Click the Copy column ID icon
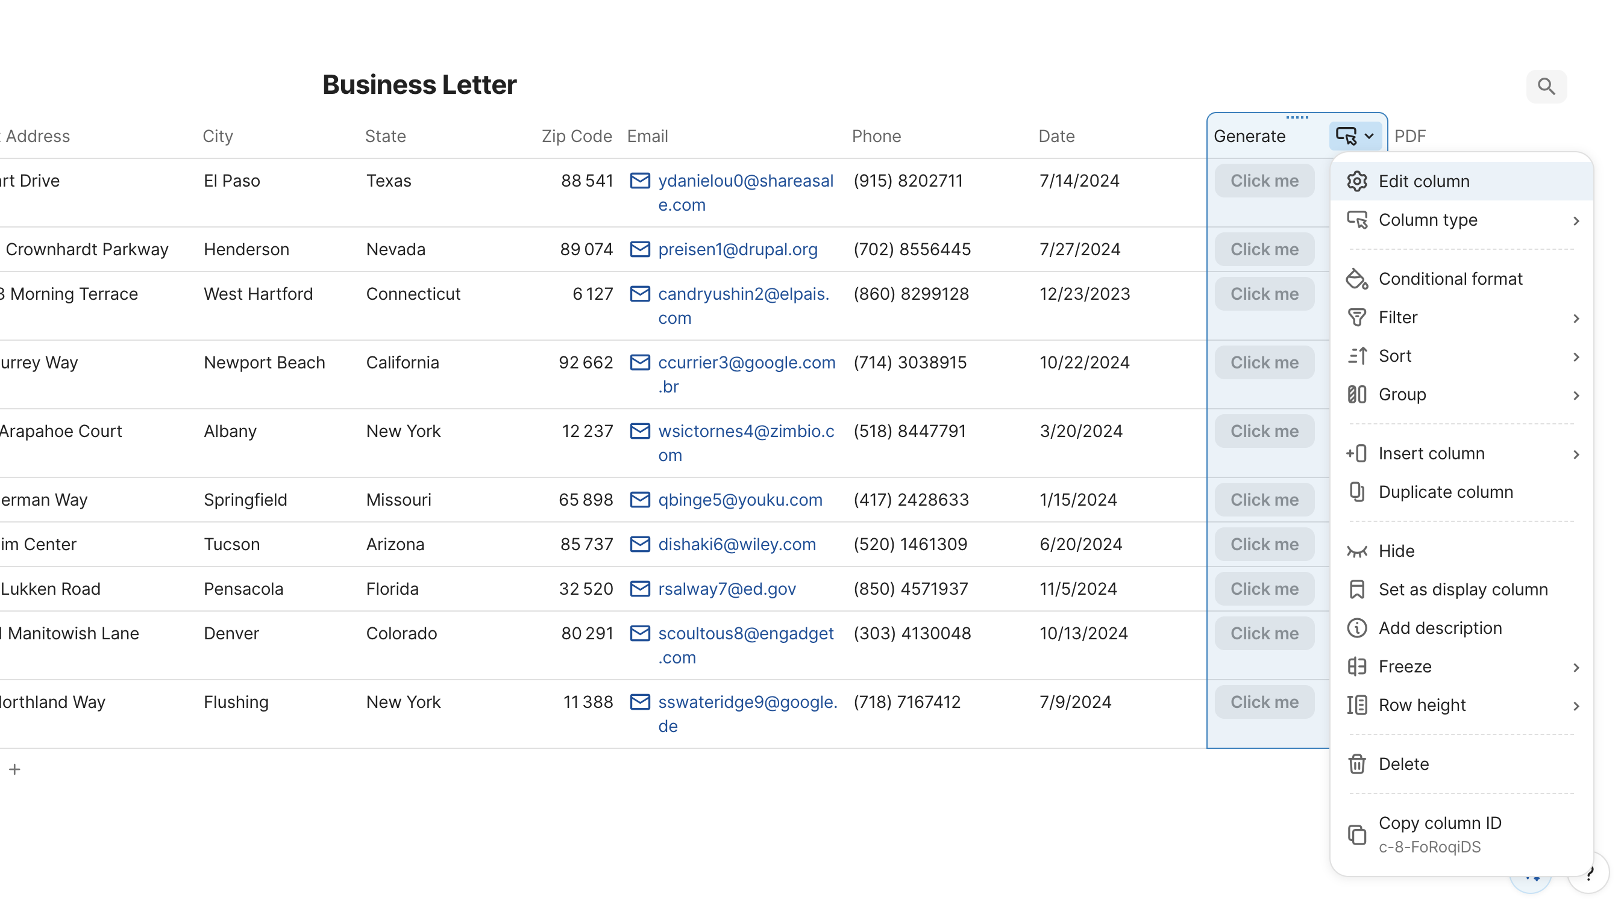The height and width of the screenshot is (909, 1621). (1357, 835)
